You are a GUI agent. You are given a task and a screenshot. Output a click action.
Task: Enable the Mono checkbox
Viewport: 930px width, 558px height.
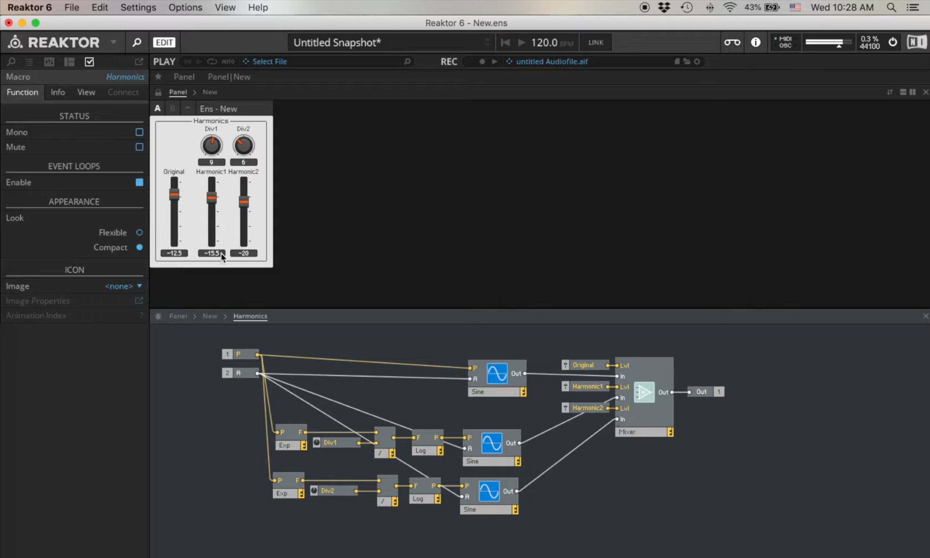click(x=139, y=132)
